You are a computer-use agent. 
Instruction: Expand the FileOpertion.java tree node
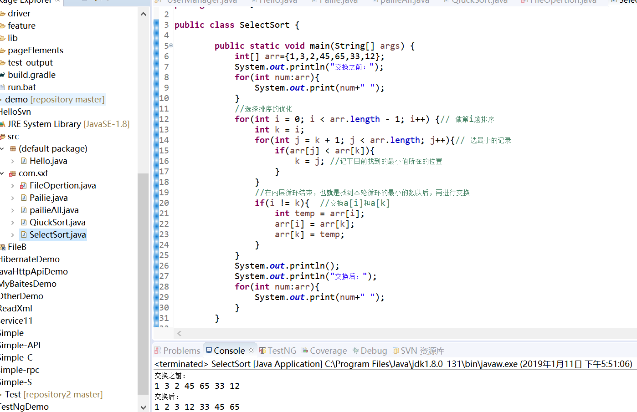[x=13, y=185]
